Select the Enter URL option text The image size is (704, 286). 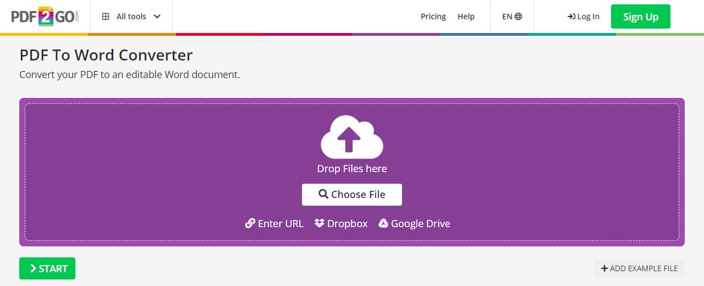280,224
